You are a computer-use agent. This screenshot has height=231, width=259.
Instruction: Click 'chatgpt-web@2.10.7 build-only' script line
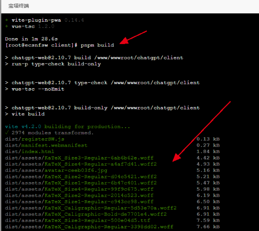(x=103, y=107)
